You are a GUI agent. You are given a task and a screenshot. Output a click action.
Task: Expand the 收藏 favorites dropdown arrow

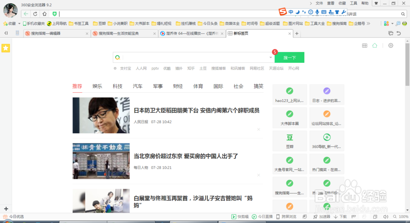(x=19, y=24)
